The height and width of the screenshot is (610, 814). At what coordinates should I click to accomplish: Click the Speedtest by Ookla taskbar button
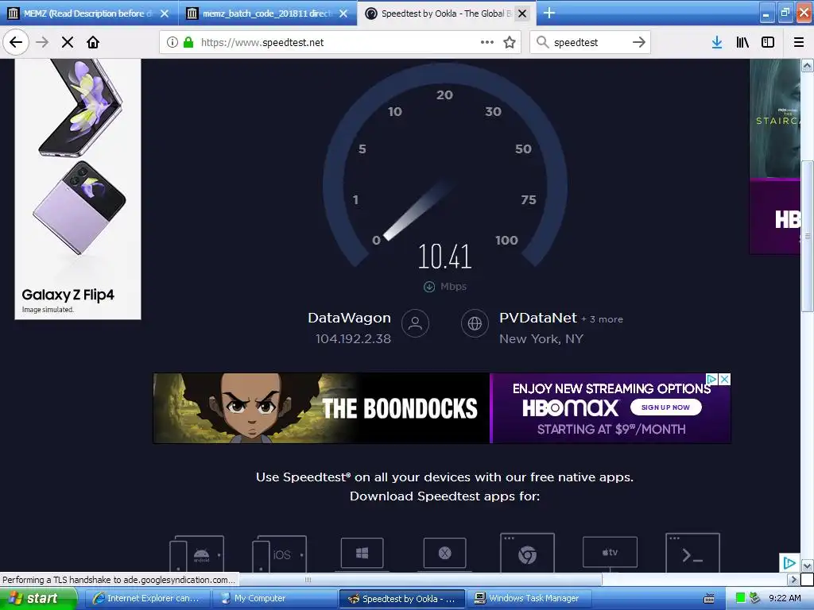[401, 599]
